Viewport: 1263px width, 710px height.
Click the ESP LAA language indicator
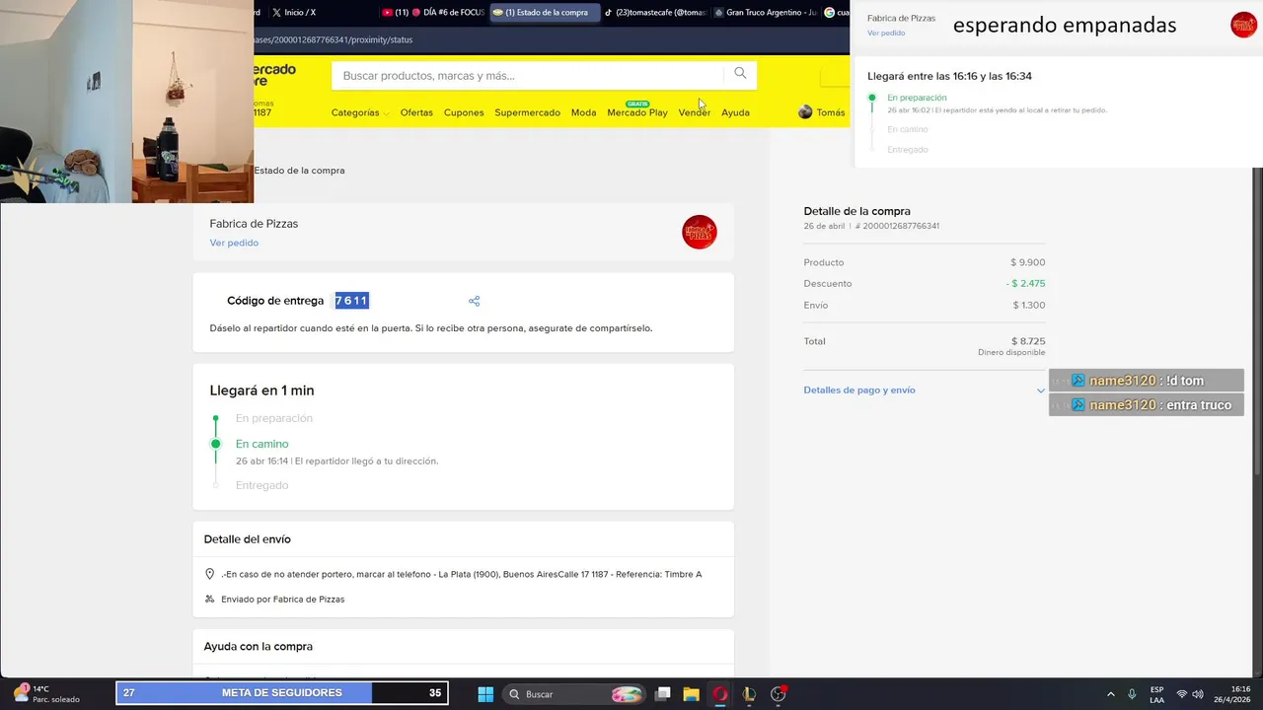tap(1156, 694)
